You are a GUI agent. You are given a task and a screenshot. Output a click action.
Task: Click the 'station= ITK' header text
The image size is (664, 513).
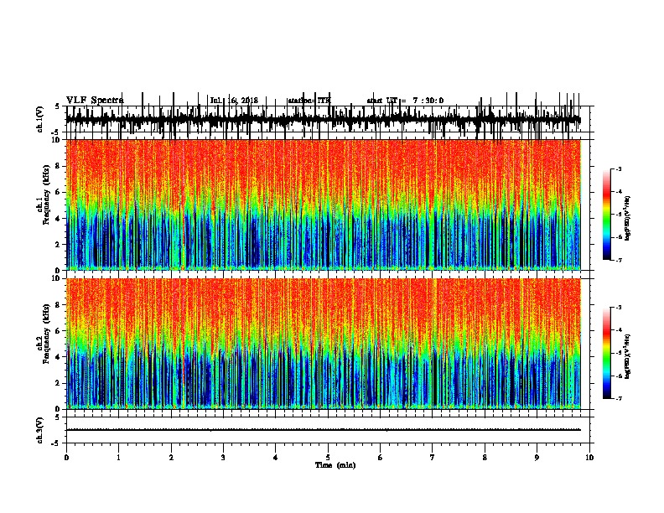(x=309, y=101)
